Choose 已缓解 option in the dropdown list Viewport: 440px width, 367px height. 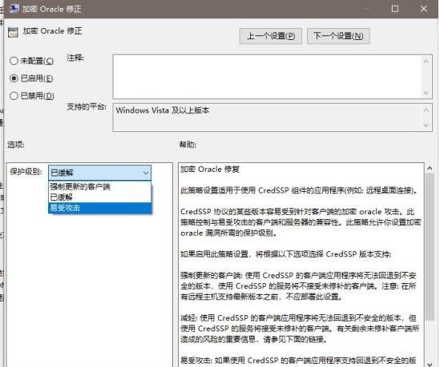(99, 197)
